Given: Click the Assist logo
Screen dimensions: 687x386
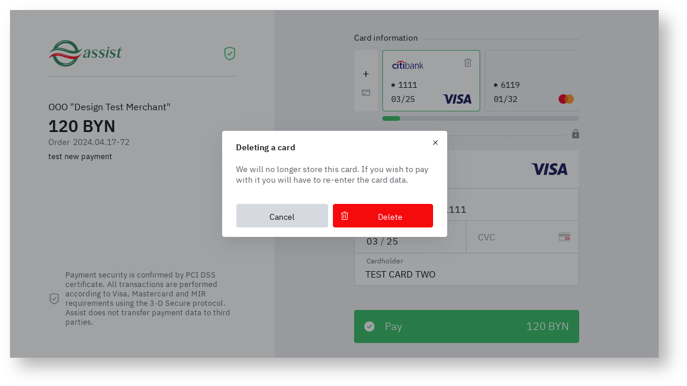Looking at the screenshot, I should coord(85,53).
